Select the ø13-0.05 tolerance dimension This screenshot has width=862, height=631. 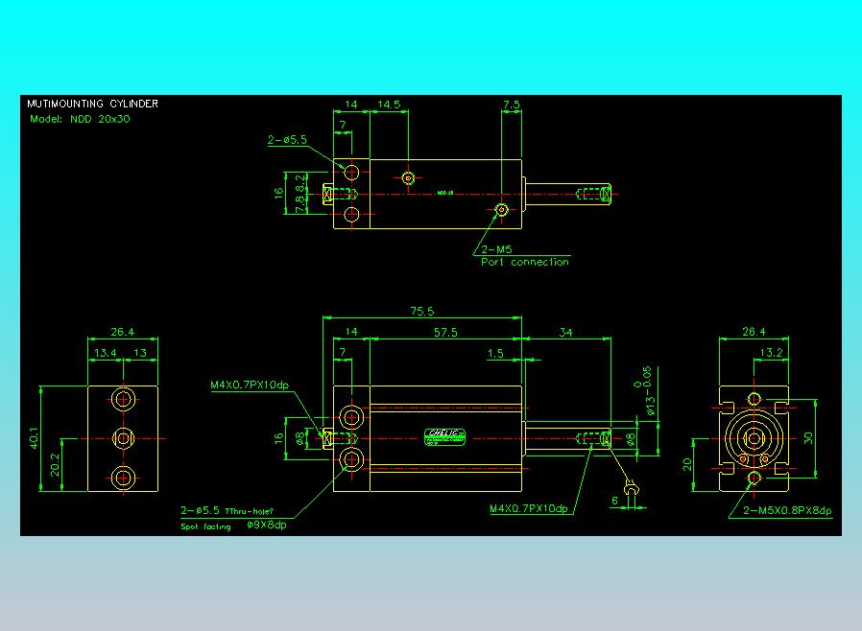[645, 390]
